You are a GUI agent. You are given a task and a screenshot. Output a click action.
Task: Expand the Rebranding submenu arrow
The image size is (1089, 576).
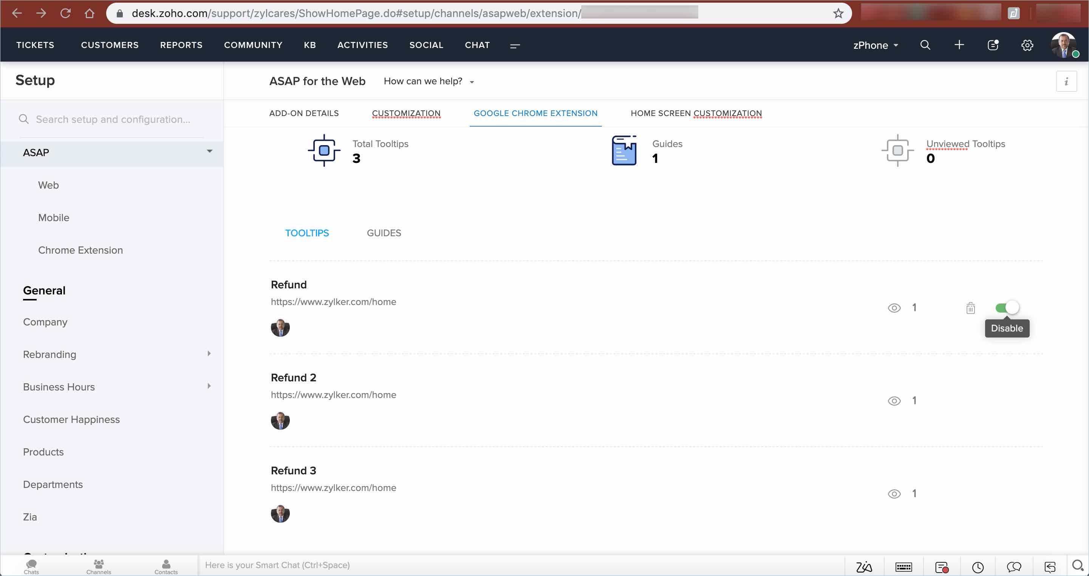209,353
